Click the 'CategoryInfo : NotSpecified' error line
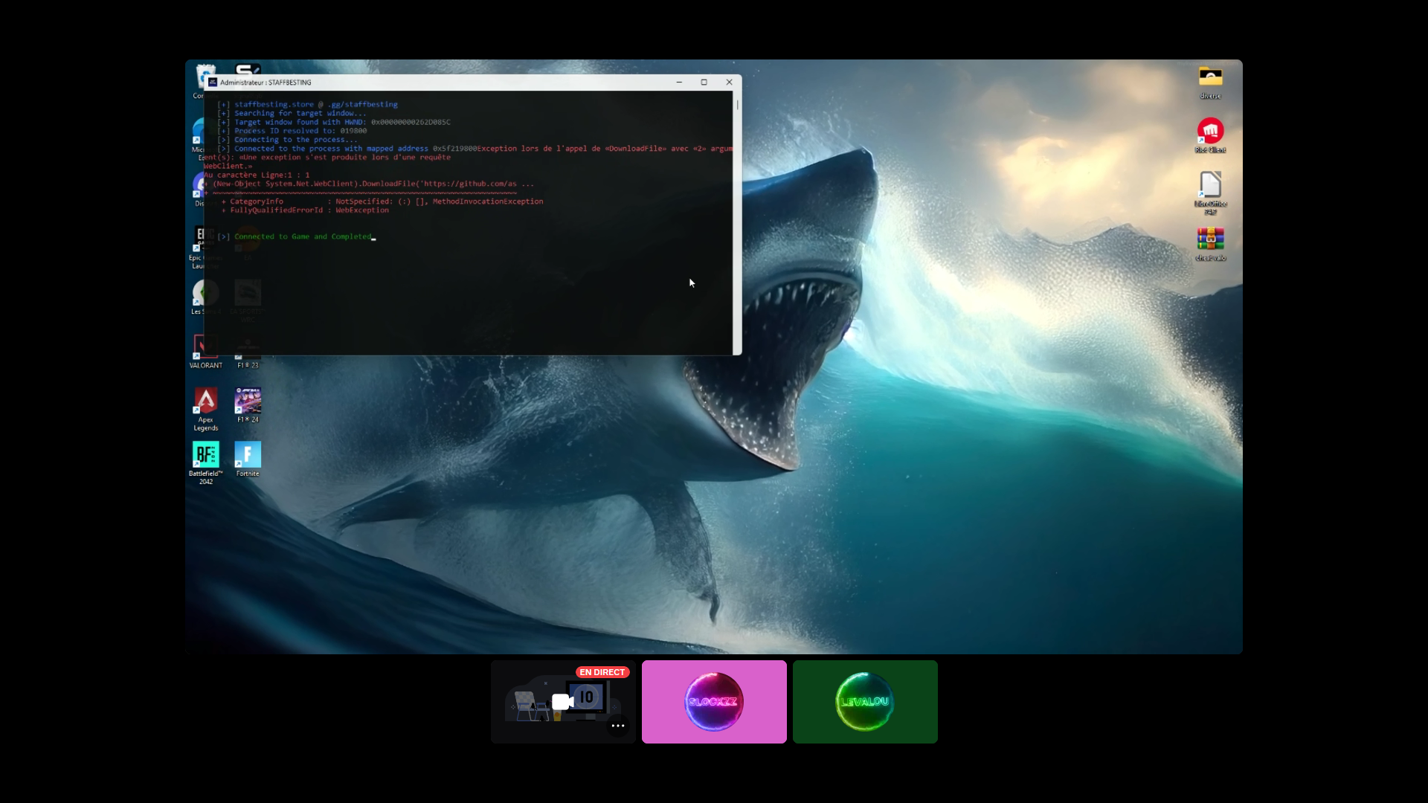This screenshot has height=803, width=1428. click(x=382, y=201)
